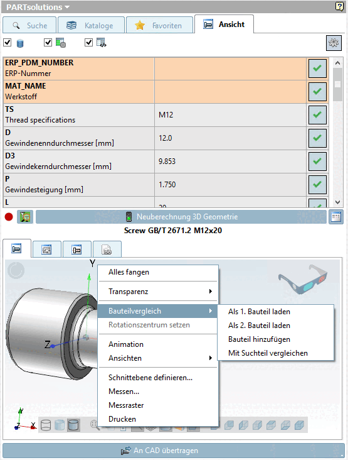Switch to the Kataloge tab
The width and height of the screenshot is (348, 460).
92,25
